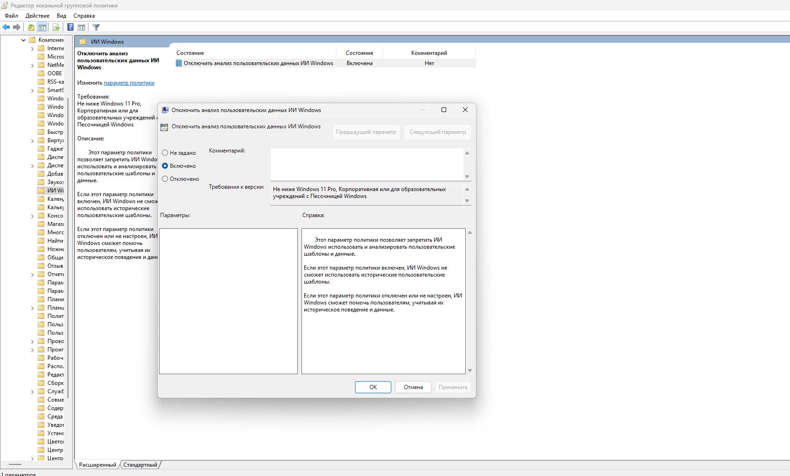Expand the Вирту folder node

click(x=32, y=140)
